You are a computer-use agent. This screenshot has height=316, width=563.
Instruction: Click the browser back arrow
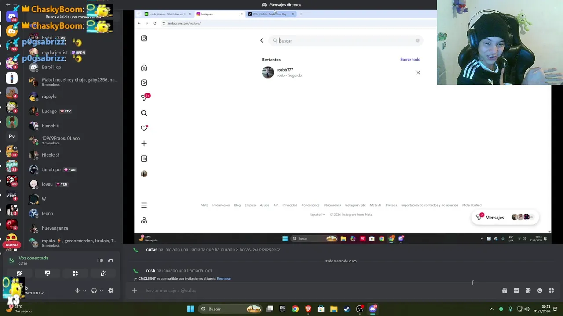[x=139, y=23]
